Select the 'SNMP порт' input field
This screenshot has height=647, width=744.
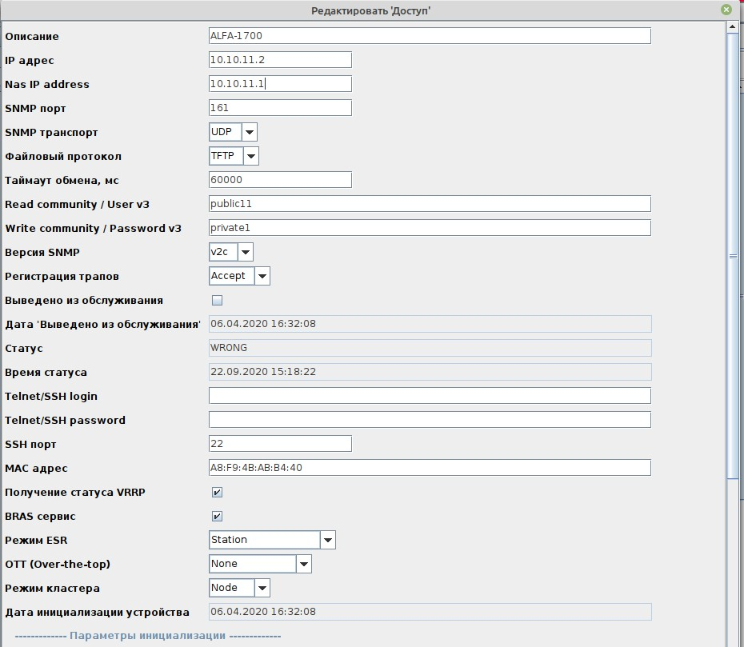(280, 108)
